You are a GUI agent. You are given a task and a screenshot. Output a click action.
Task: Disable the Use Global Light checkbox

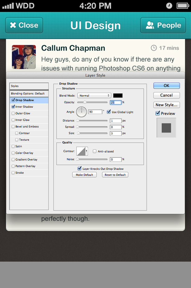(109, 112)
